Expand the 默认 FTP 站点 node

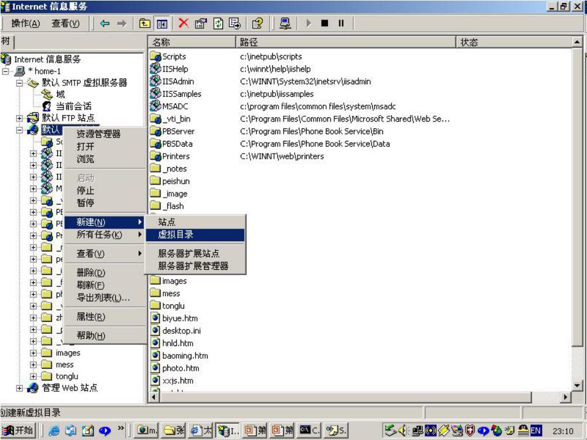click(x=19, y=118)
